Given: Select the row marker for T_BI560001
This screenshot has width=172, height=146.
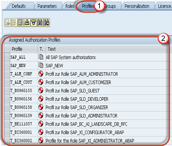Looking at the screenshot, I should click(7, 132).
